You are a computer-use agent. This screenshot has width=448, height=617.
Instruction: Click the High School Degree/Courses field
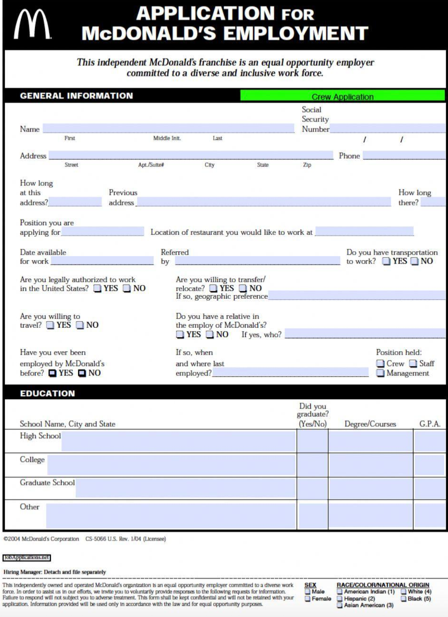click(x=370, y=442)
